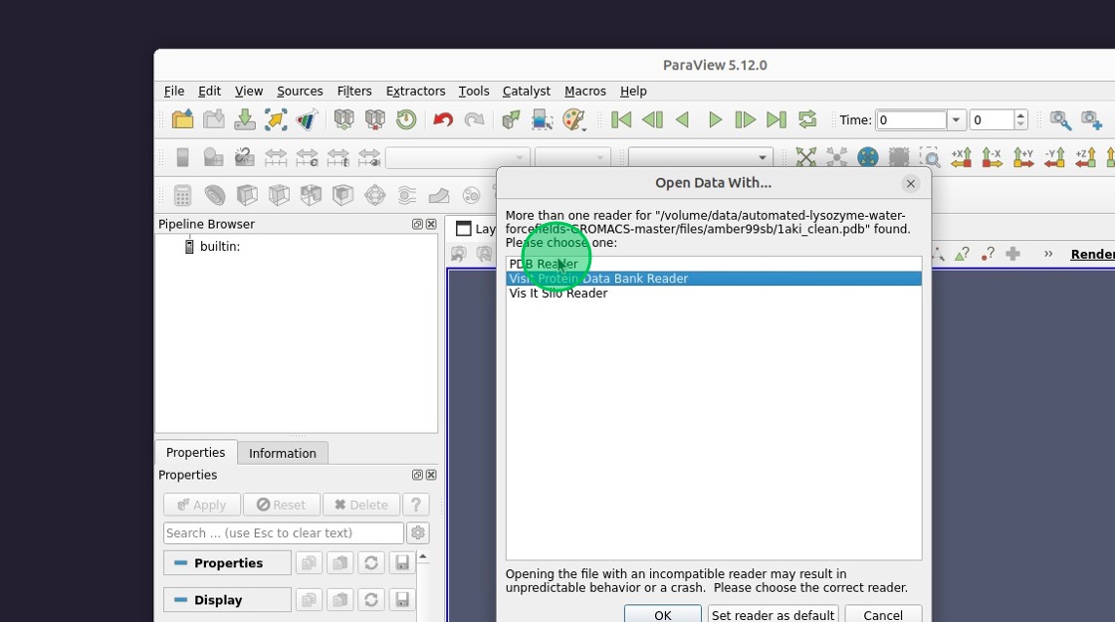Click the Save Data icon

[x=214, y=119]
